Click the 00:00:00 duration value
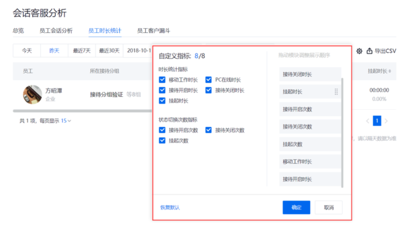 tap(379, 90)
